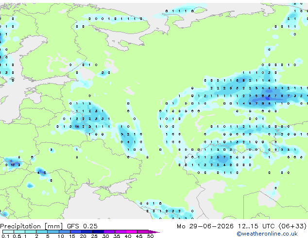Click the legend label '10'
This screenshot has width=308, height=238.
click(61, 236)
